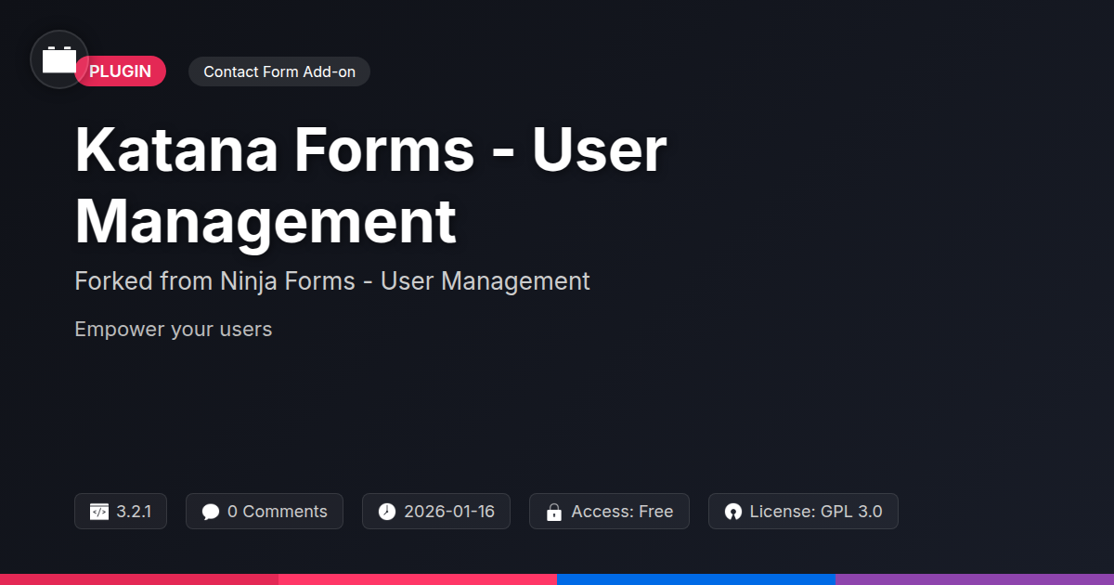Click the red PLUGIN badge

121,71
